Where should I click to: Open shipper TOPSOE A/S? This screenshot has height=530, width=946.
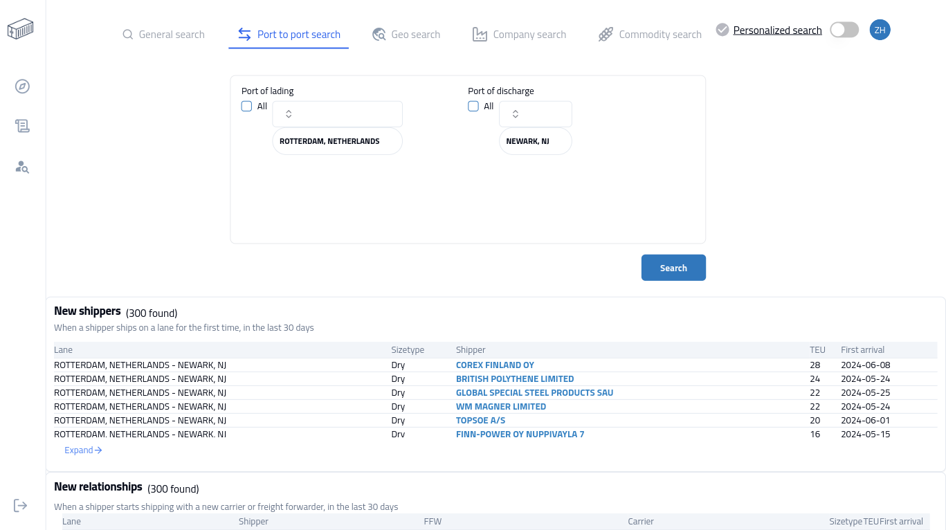pos(480,421)
